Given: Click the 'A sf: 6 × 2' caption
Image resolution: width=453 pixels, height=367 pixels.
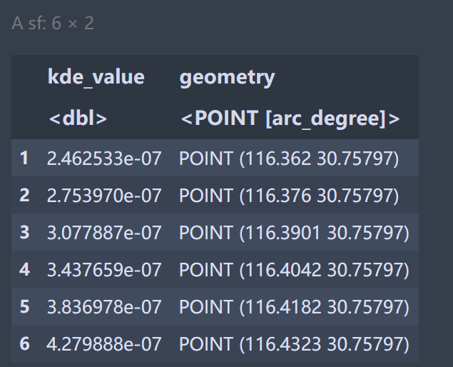Looking at the screenshot, I should point(53,24).
